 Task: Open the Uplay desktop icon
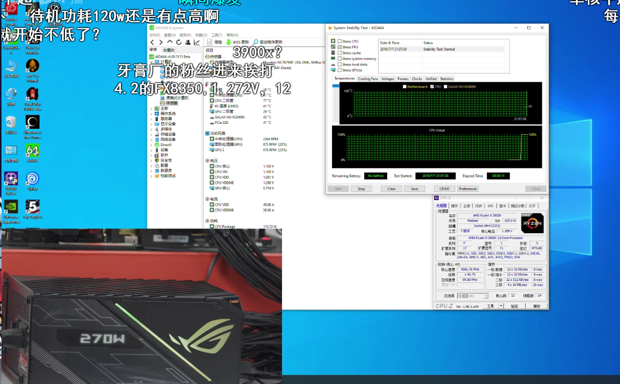click(33, 178)
